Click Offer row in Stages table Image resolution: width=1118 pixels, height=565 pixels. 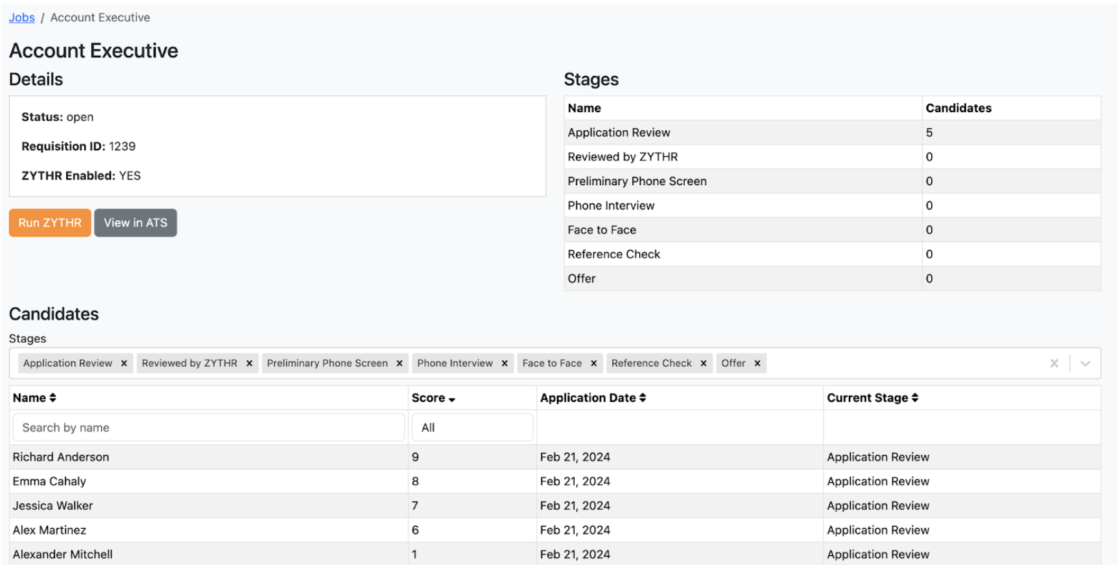(x=833, y=279)
